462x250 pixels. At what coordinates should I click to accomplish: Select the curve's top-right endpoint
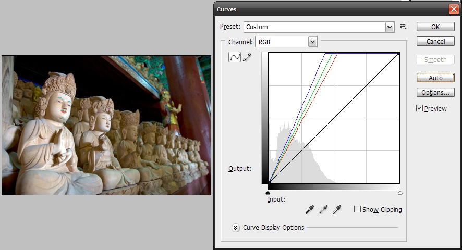(x=399, y=53)
